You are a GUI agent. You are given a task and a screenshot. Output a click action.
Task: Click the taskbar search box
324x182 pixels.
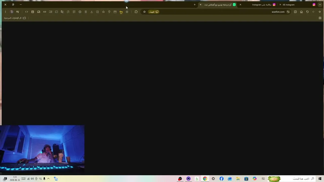[292, 179]
